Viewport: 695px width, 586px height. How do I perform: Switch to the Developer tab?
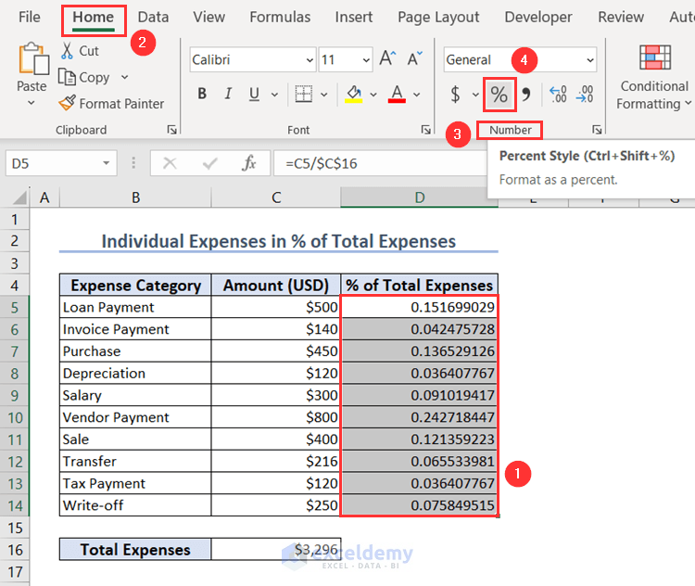(x=538, y=17)
